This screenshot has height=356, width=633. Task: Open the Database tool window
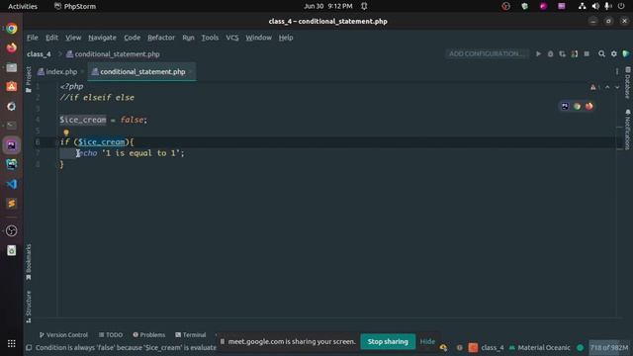[x=627, y=83]
